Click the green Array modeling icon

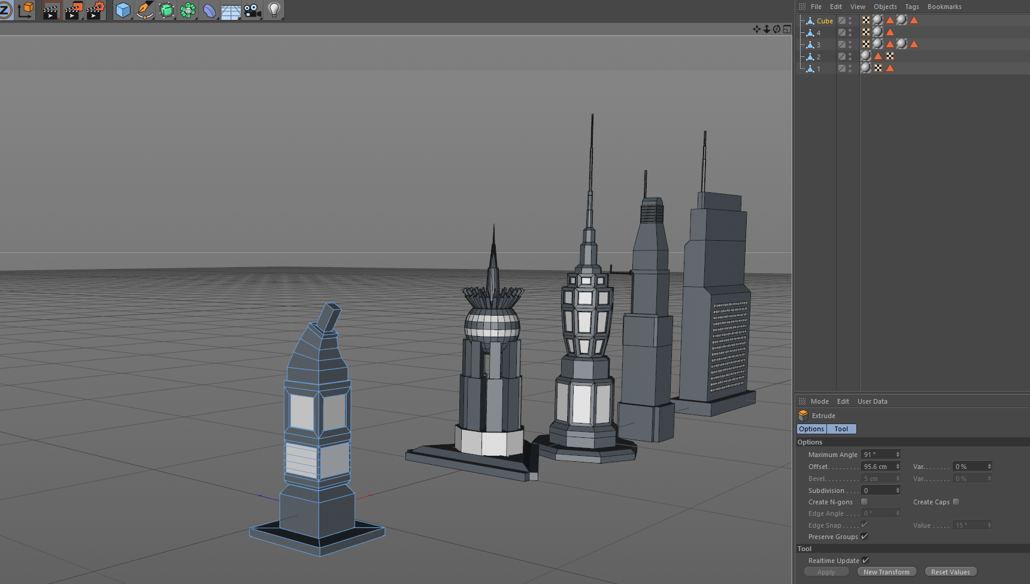[x=188, y=10]
